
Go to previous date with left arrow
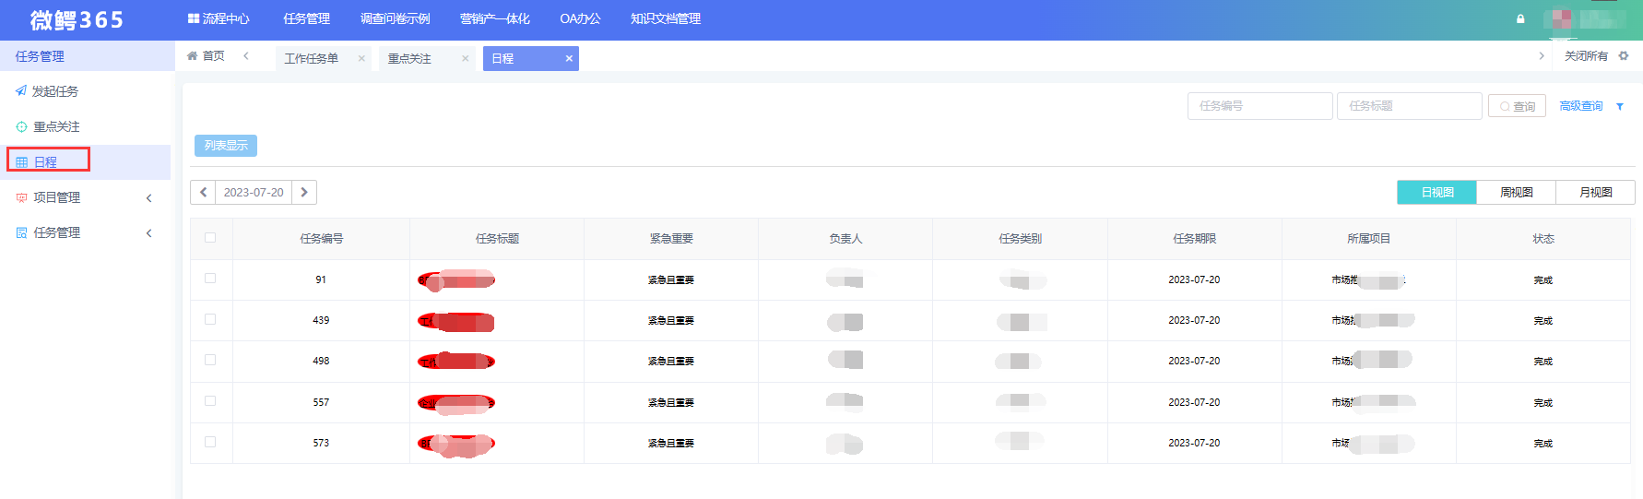pyautogui.click(x=204, y=193)
